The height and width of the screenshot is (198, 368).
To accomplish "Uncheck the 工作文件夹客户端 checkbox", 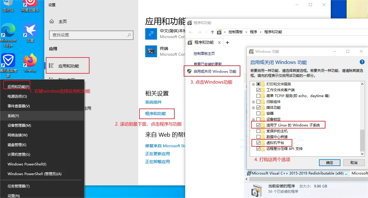I will click(259, 90).
